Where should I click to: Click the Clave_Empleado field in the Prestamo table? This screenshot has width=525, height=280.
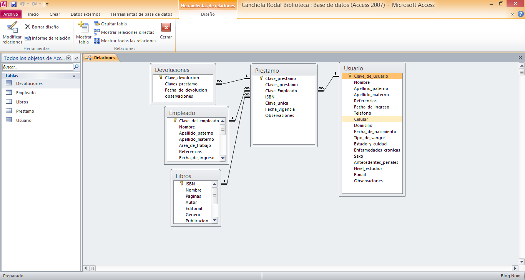tap(281, 91)
